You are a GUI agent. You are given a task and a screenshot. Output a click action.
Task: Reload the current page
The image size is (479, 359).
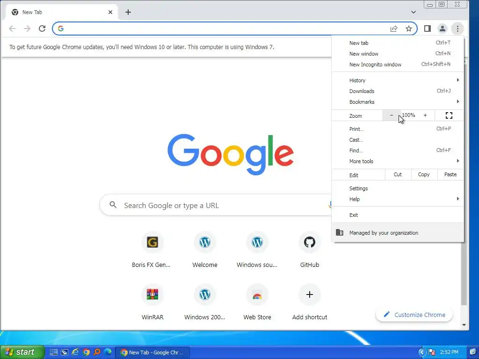42,29
